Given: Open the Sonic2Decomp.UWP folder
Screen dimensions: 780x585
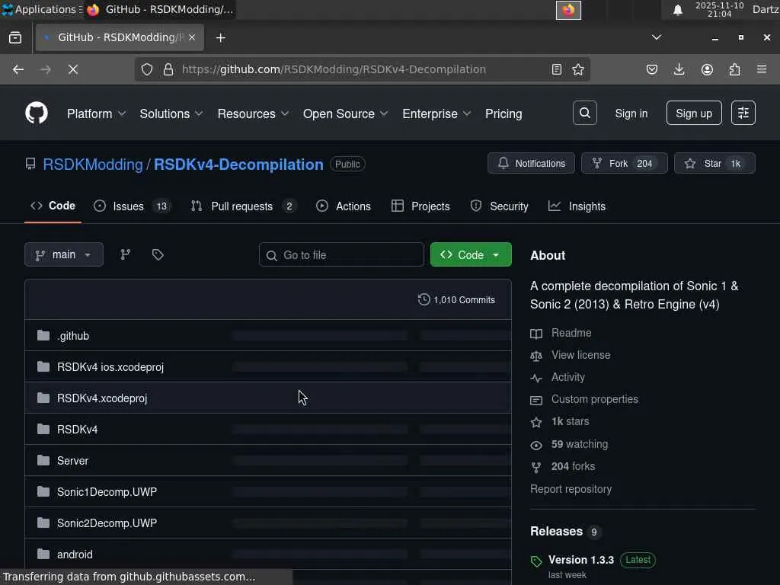Looking at the screenshot, I should tap(107, 523).
